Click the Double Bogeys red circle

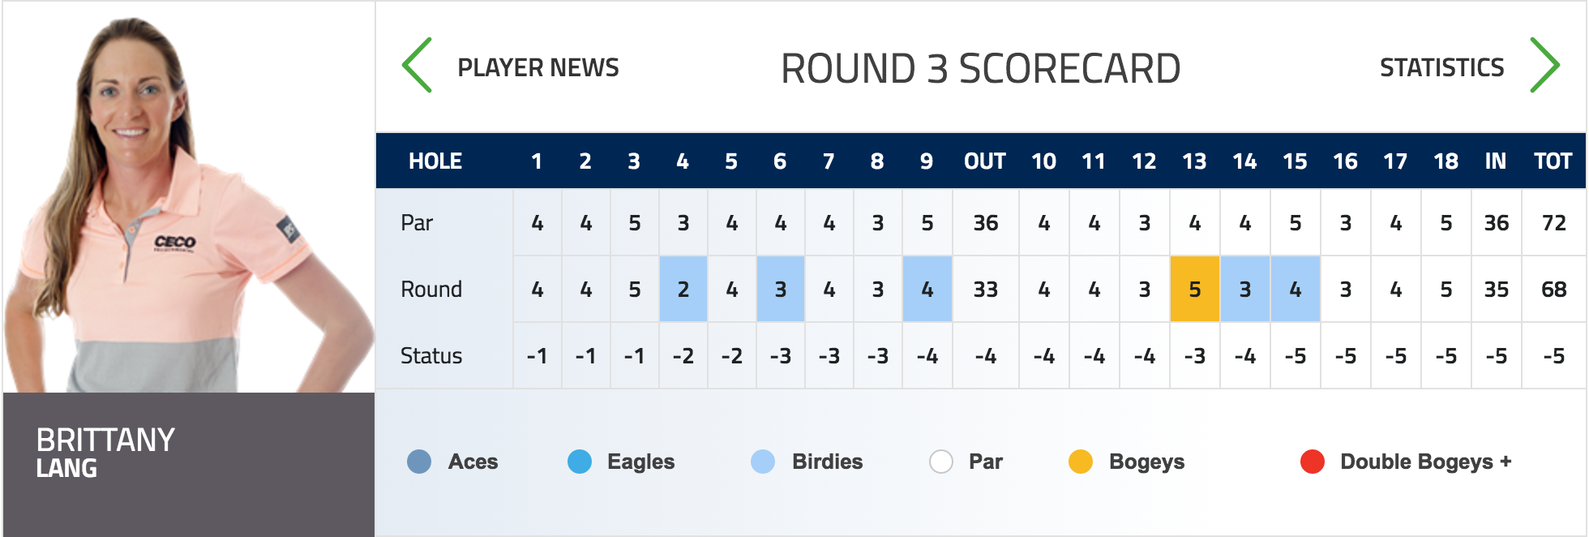(x=1313, y=462)
